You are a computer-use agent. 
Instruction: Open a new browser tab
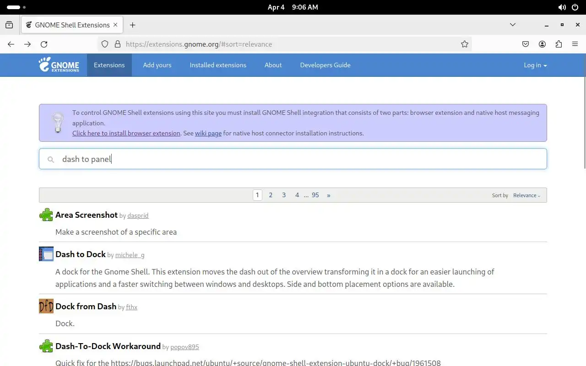(x=133, y=25)
